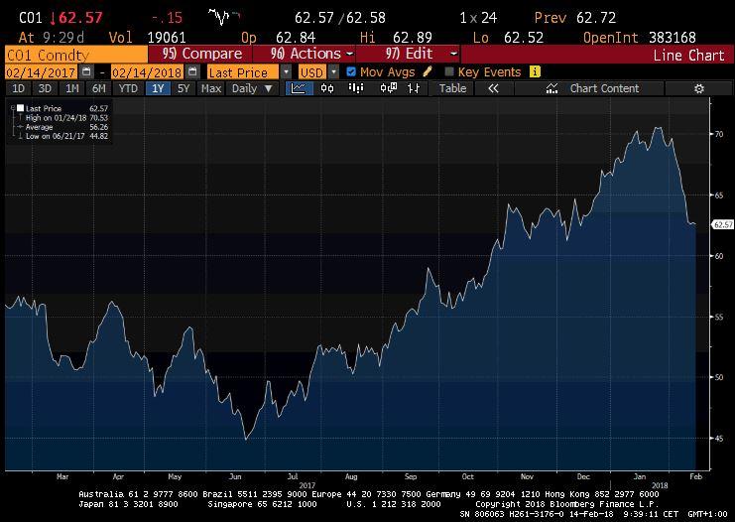The image size is (735, 522).
Task: Expand the Last Price dropdown
Action: 287,71
